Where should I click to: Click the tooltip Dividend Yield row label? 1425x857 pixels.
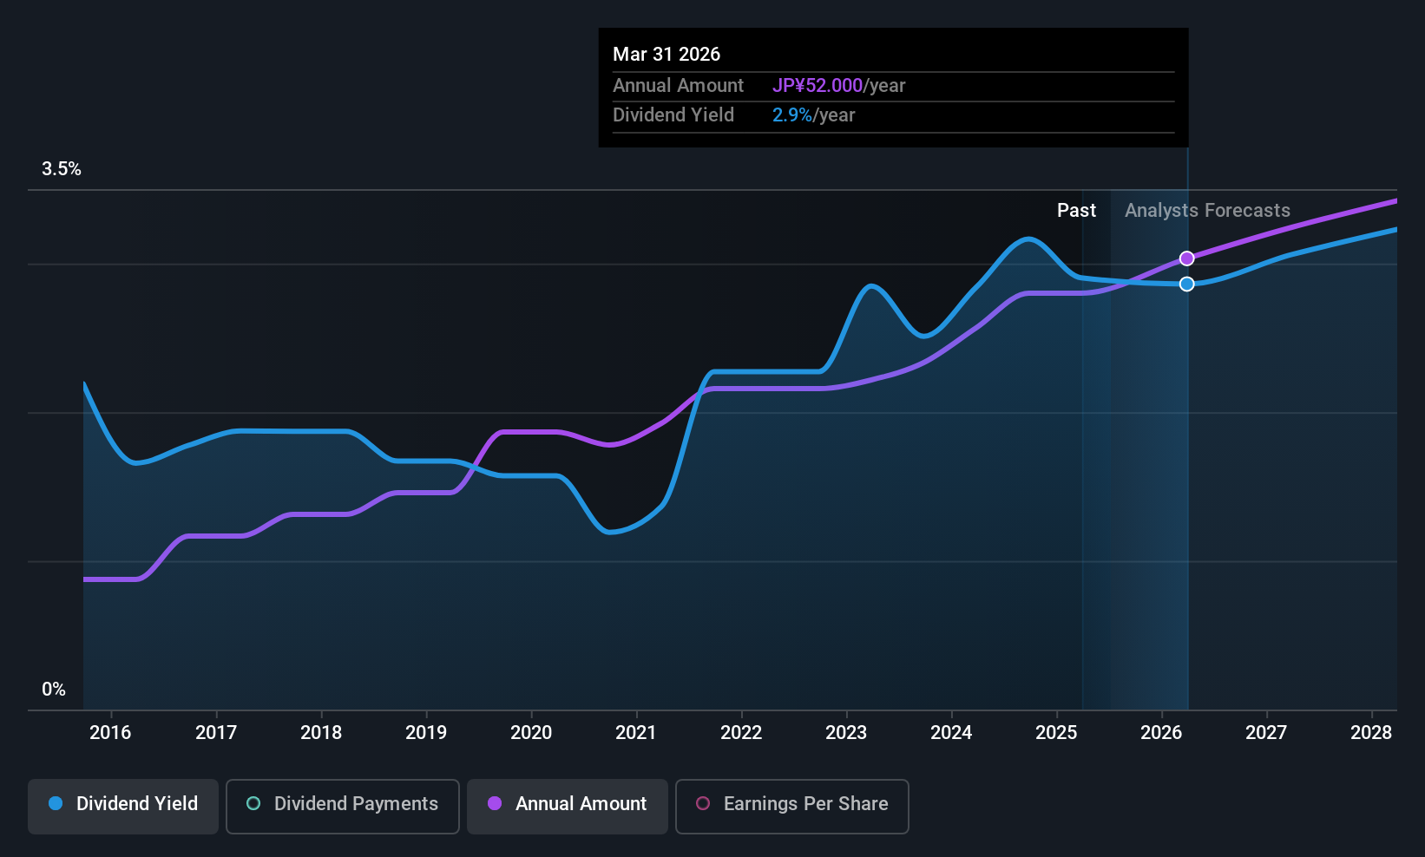[x=673, y=115]
